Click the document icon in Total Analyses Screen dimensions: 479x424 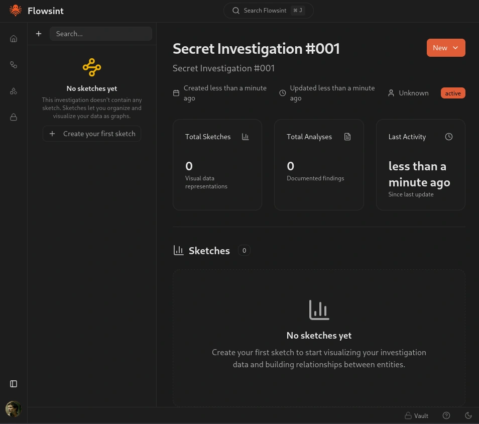click(x=347, y=137)
